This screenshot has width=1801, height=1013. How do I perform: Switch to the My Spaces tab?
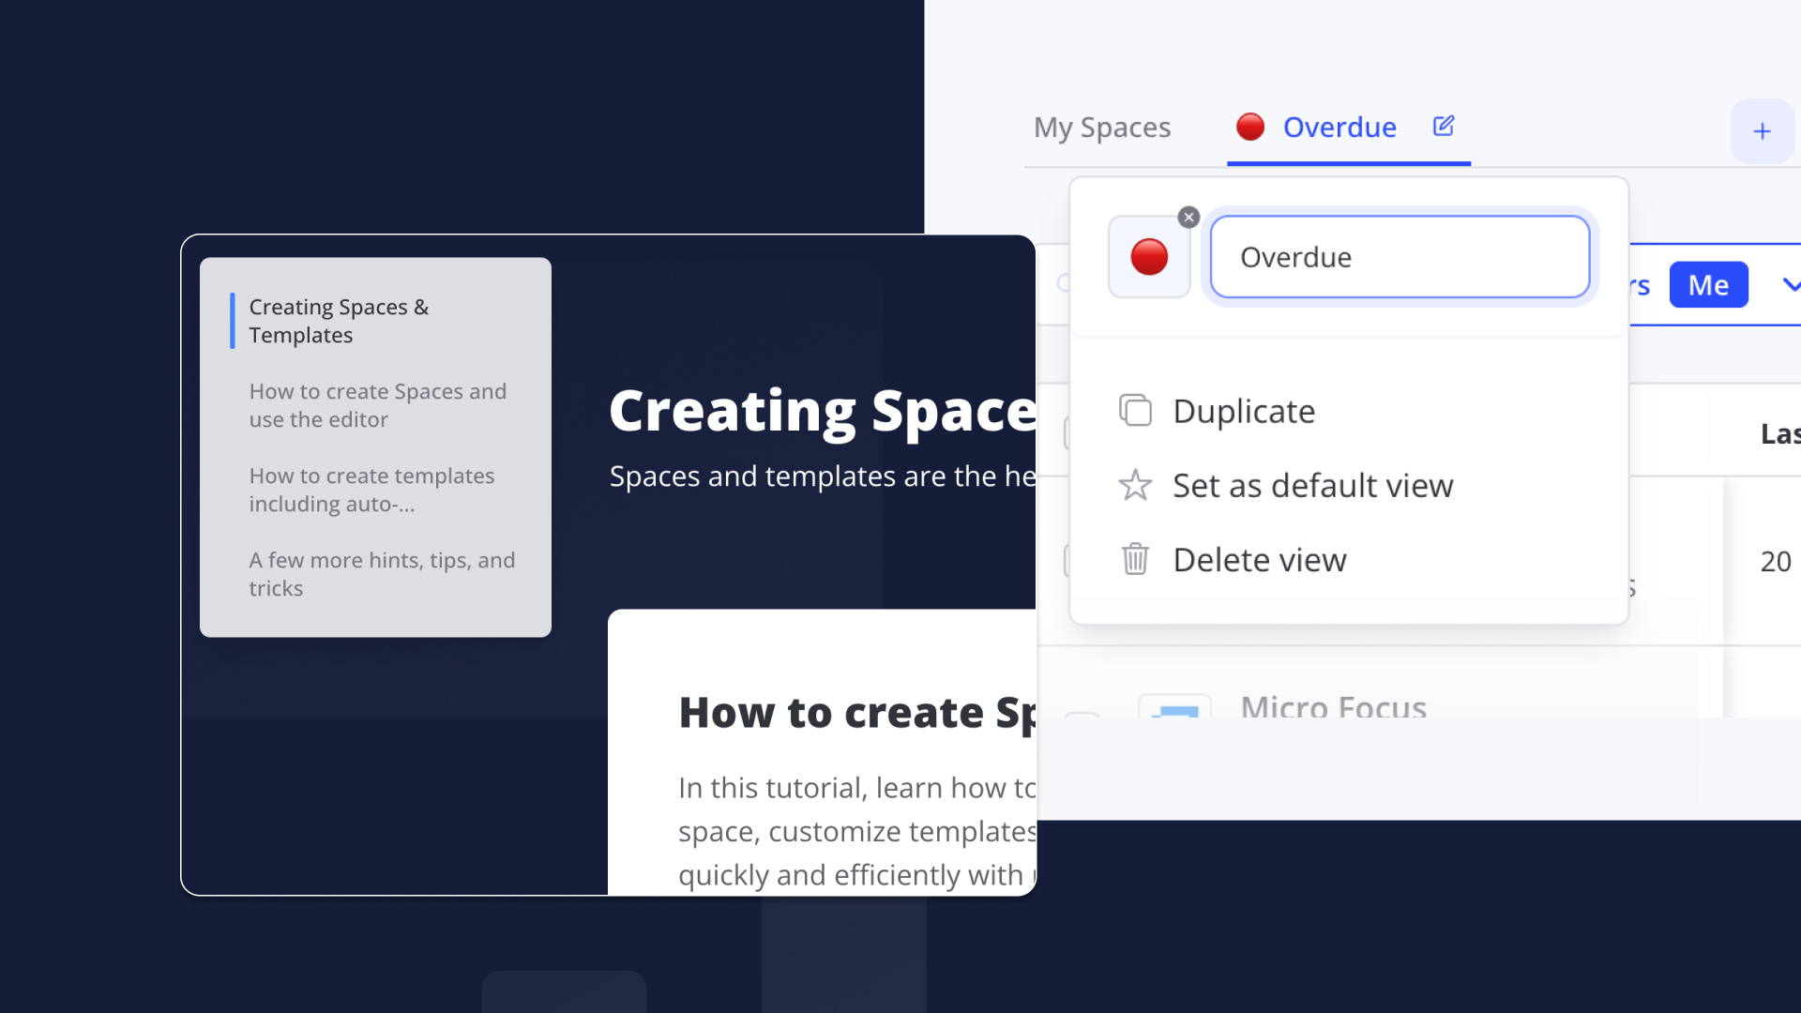coord(1101,128)
